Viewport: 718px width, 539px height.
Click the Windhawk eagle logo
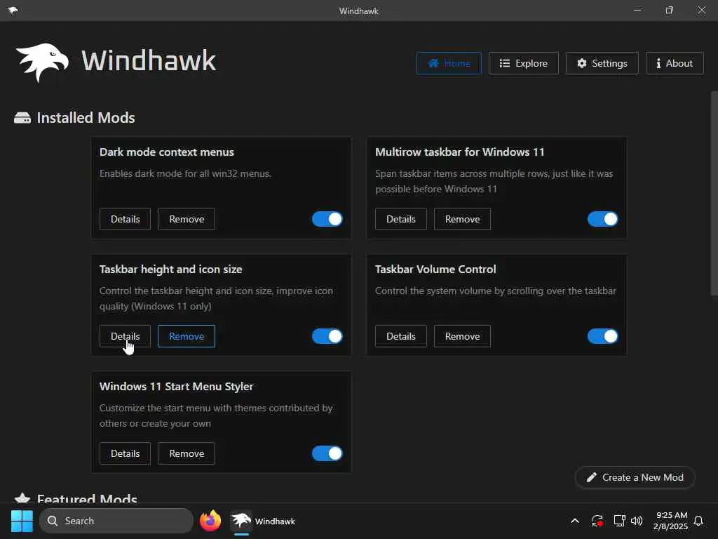point(43,62)
